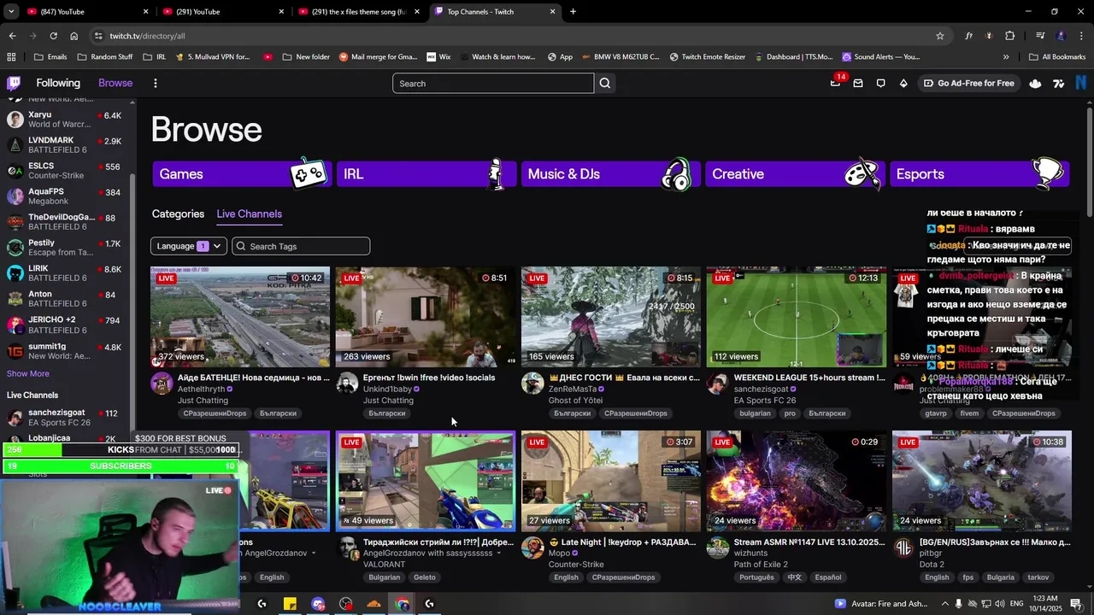Open the three-dot more menu beside Browse
1094x615 pixels.
pos(156,83)
